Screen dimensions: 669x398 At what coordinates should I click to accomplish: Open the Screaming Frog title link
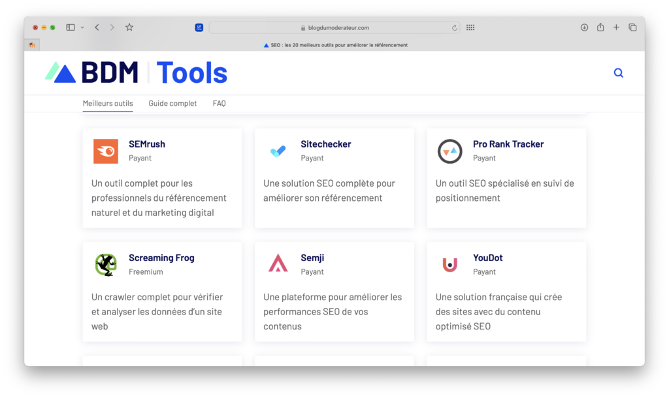click(x=162, y=258)
